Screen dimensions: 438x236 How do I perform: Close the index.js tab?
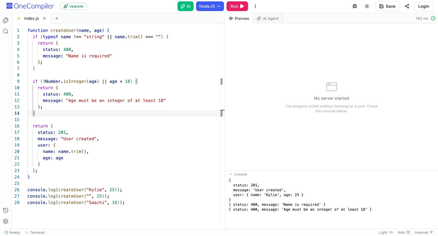(44, 18)
